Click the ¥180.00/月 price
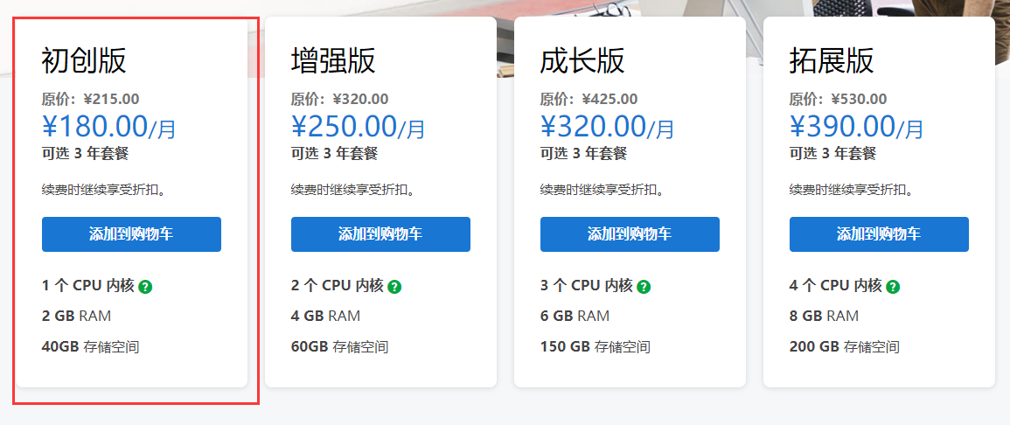Screen dimensions: 1010x425 coord(108,128)
